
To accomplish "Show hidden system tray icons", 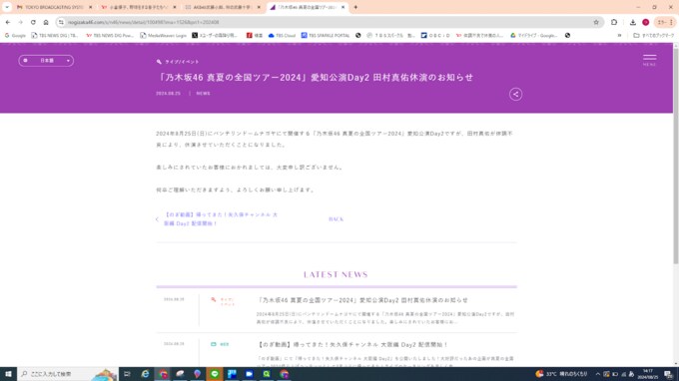I will tap(597, 374).
